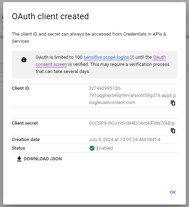Click the Client ID row label
This screenshot has width=189, height=207.
click(x=20, y=88)
